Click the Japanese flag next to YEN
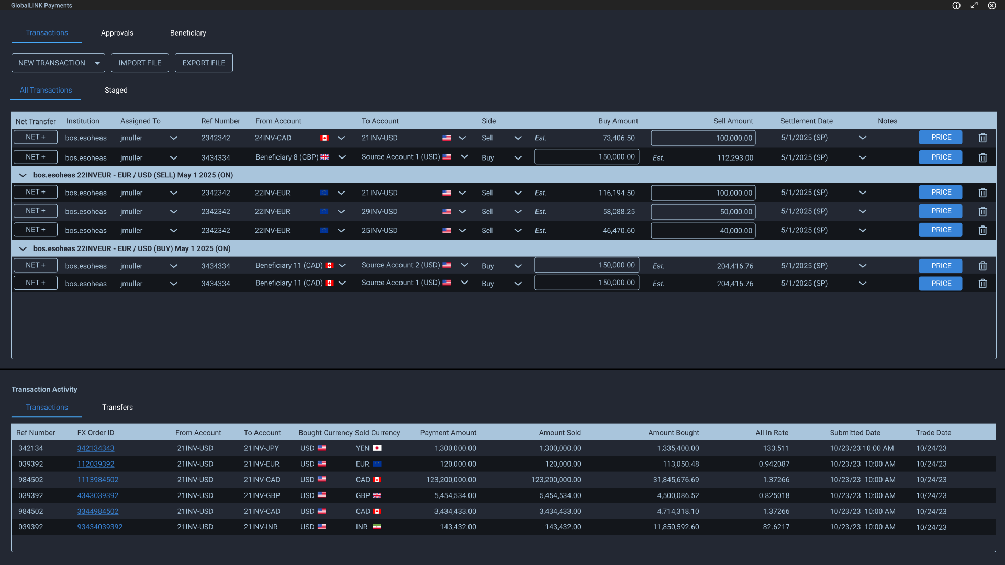1005x565 pixels. (377, 448)
